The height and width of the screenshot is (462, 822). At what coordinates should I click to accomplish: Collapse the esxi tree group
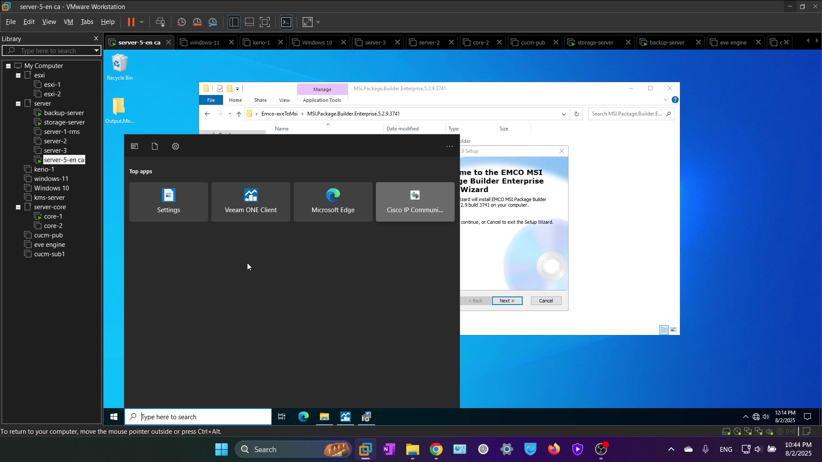(x=18, y=75)
